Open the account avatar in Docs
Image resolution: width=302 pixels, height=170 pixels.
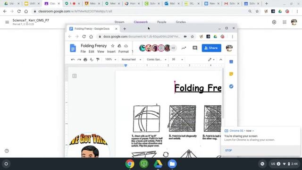229,48
